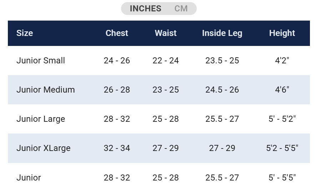
Task: Click the Junior Medium height 4'6"
Action: tap(282, 90)
